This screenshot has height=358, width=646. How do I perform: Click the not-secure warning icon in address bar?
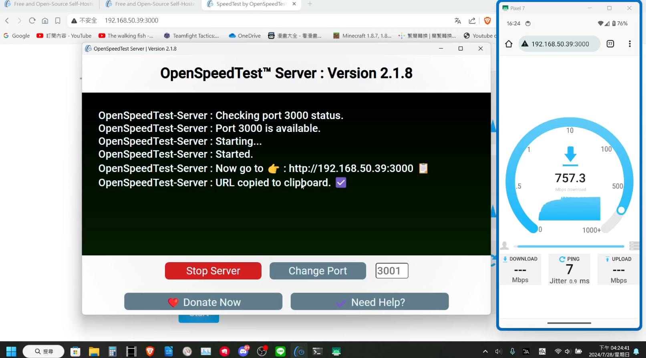click(x=74, y=20)
